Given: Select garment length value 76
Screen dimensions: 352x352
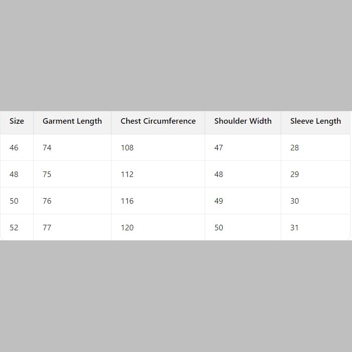Looking at the screenshot, I should [47, 201].
